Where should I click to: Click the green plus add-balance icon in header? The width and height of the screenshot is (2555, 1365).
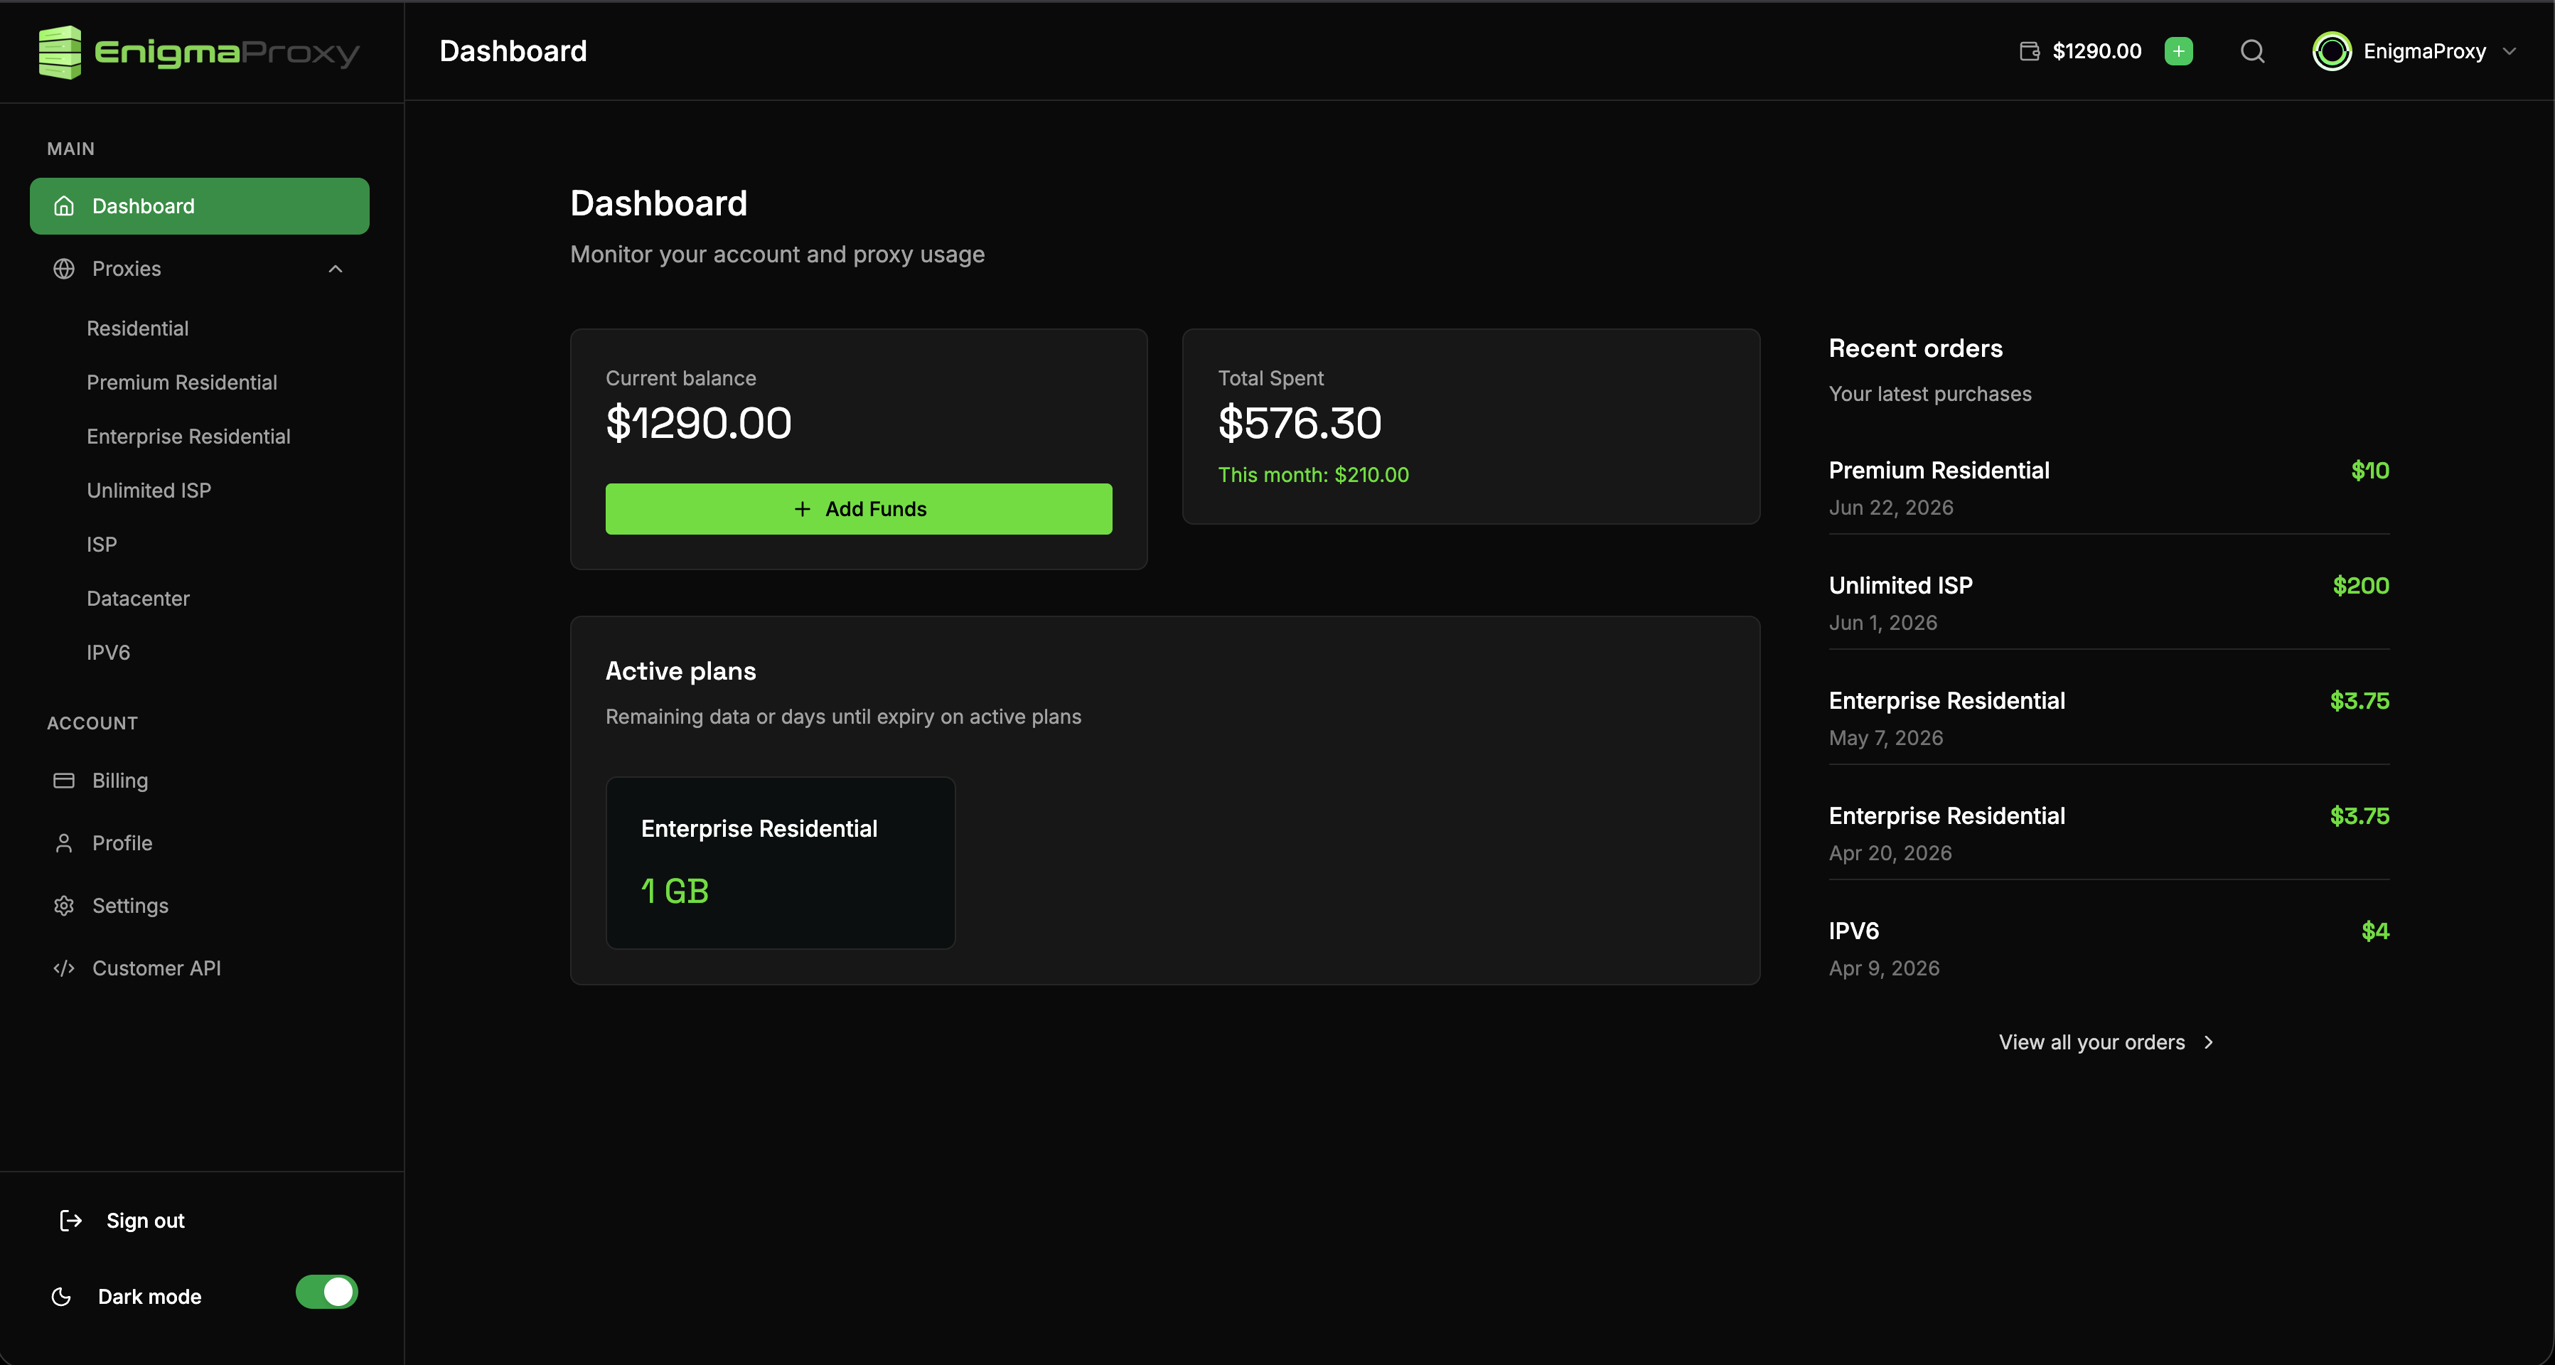2178,52
